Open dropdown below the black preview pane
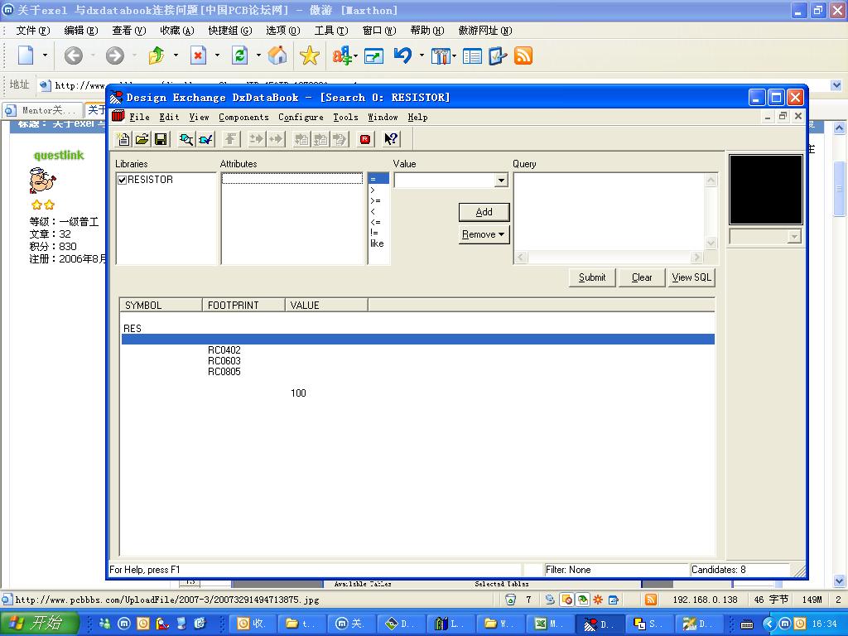848x636 pixels. pyautogui.click(x=794, y=236)
